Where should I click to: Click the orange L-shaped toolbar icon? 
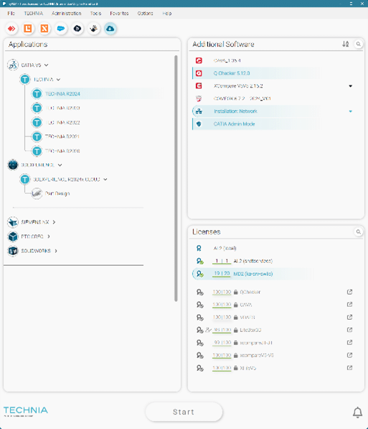pos(28,29)
